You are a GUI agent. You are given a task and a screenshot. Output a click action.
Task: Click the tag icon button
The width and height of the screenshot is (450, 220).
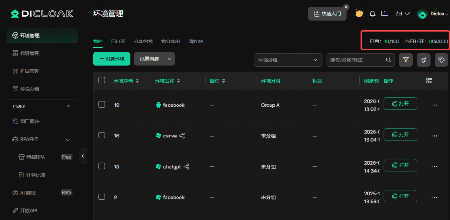pyautogui.click(x=441, y=60)
